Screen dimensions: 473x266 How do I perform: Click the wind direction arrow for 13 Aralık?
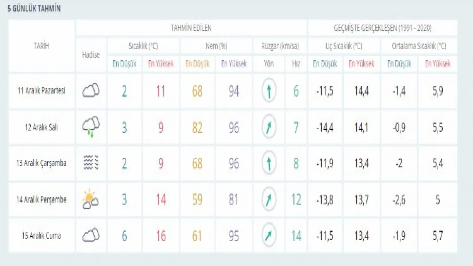click(269, 163)
